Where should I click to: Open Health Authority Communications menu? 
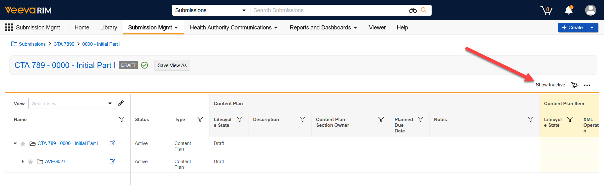tap(234, 28)
